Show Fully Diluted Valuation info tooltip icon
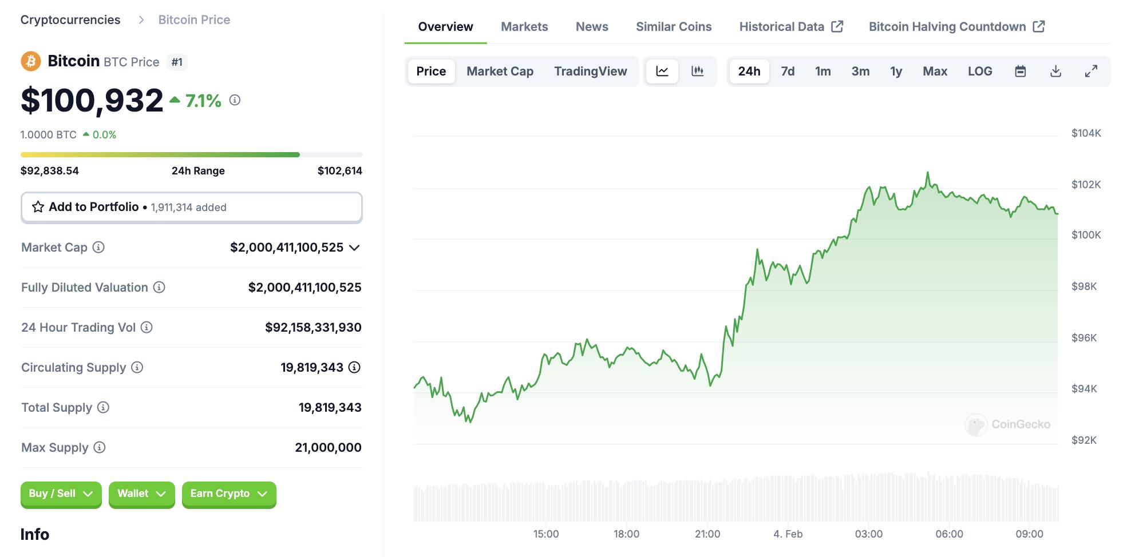This screenshot has height=557, width=1131. pyautogui.click(x=159, y=287)
